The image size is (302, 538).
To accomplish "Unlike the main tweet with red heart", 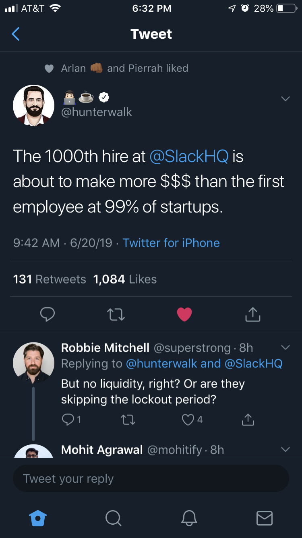I will coord(184,315).
